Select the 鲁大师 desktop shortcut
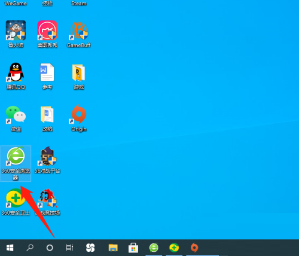Screen dimensions: 299x256 (16, 34)
